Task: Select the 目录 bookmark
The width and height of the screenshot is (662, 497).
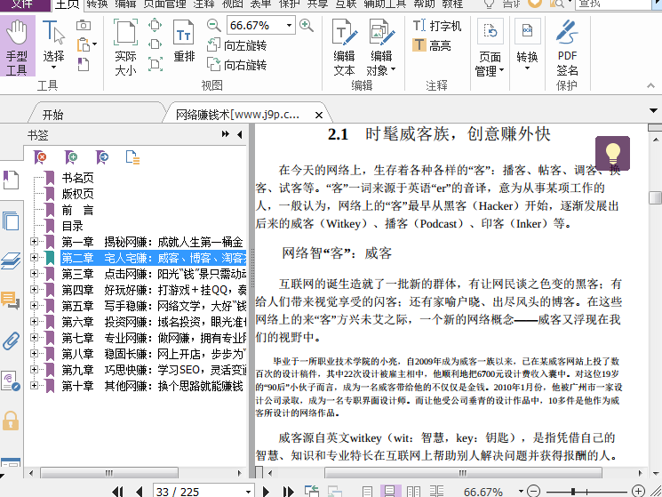Action: coord(73,226)
